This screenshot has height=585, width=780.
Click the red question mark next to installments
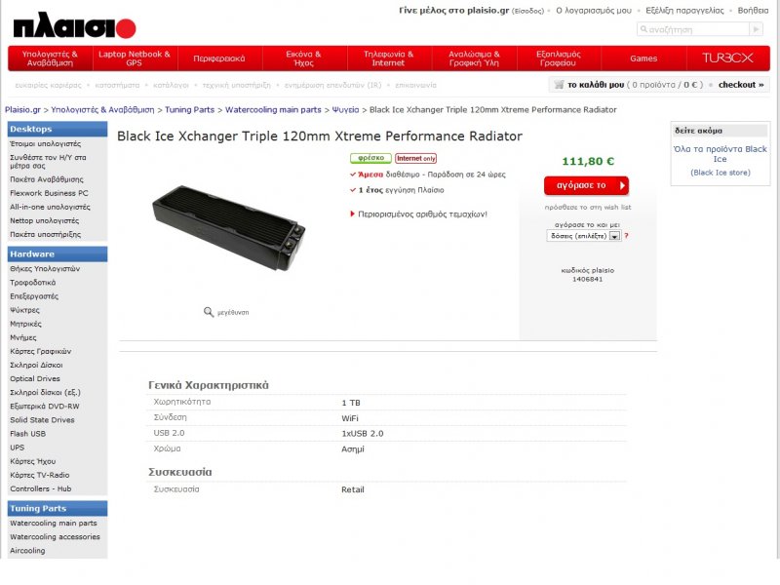(x=626, y=236)
